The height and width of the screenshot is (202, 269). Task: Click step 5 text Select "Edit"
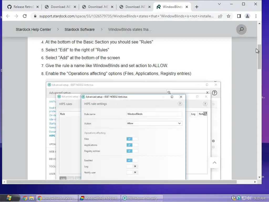point(77,50)
